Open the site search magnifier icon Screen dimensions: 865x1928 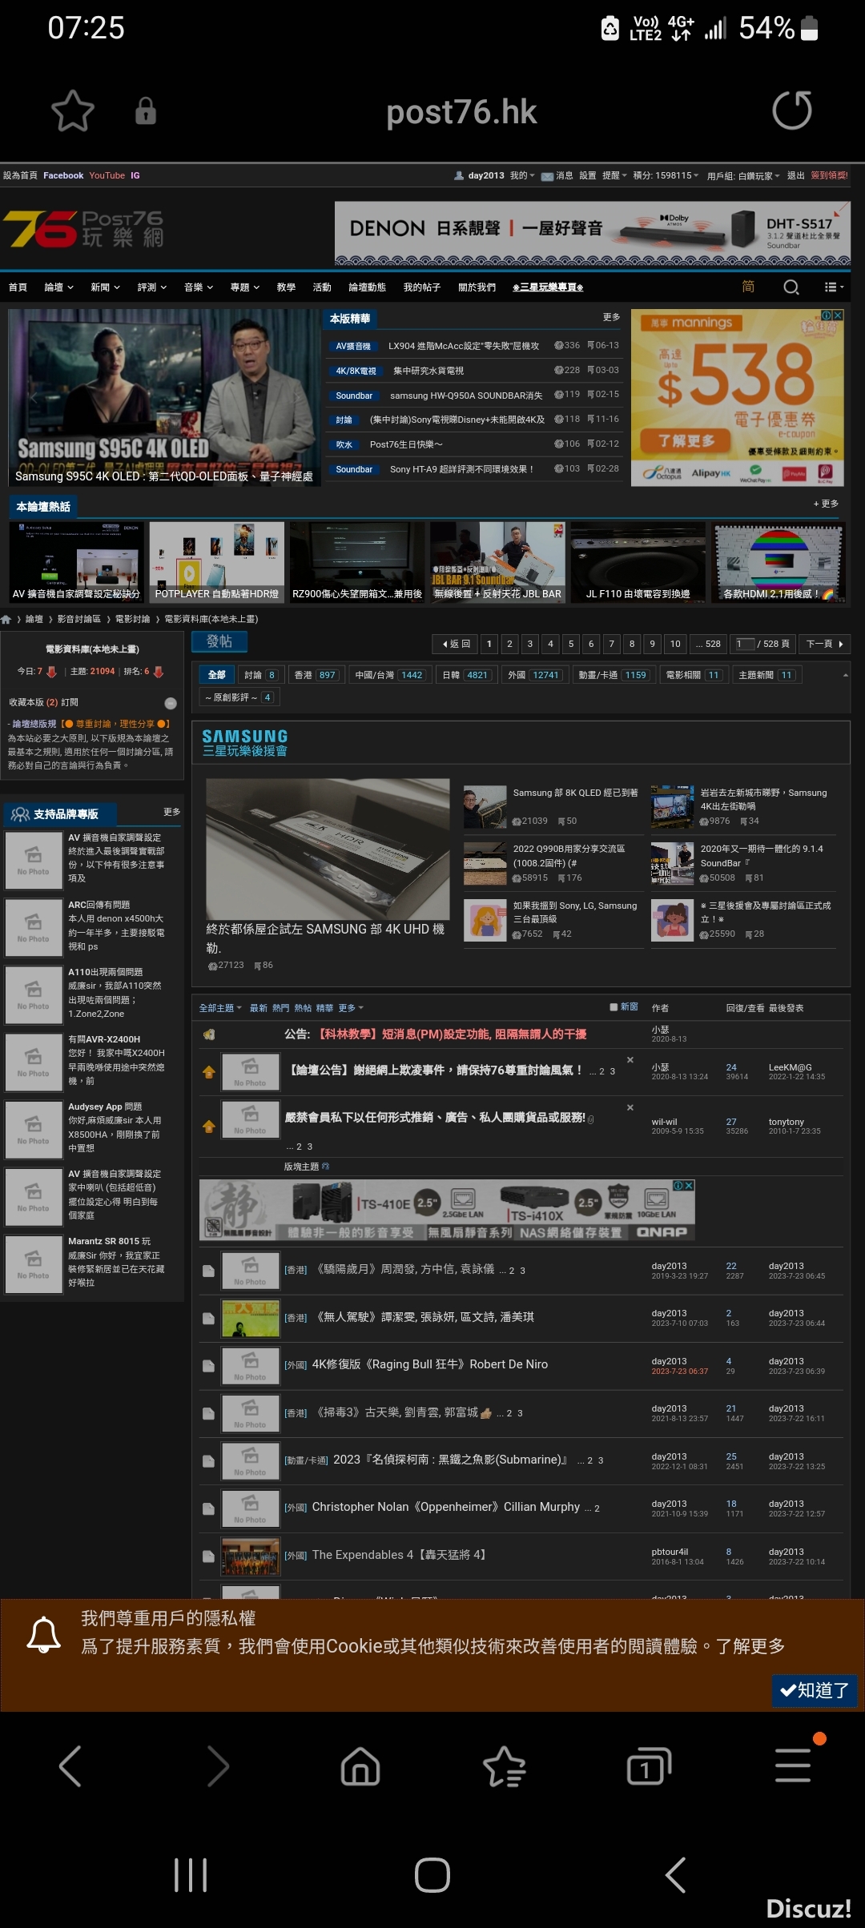tap(791, 287)
